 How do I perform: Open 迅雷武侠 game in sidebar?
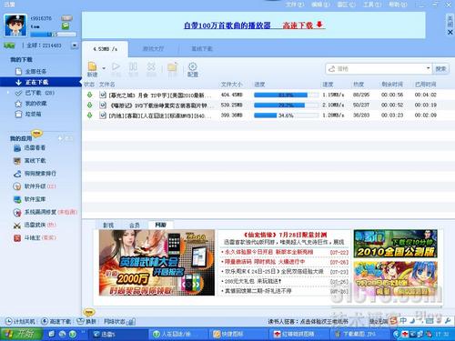[35, 225]
